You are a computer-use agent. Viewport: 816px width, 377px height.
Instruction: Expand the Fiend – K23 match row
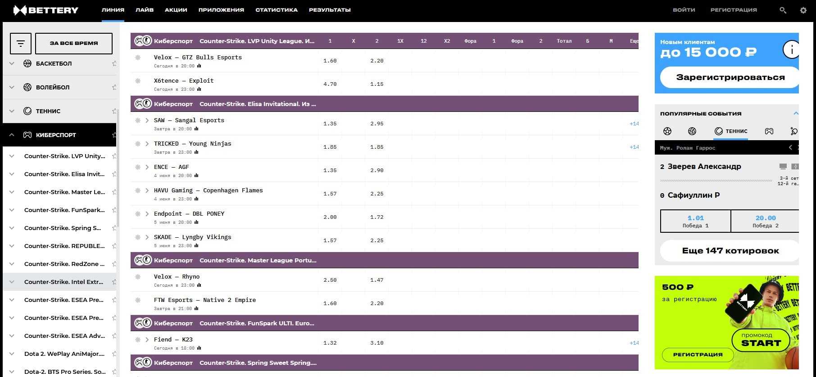coord(147,340)
